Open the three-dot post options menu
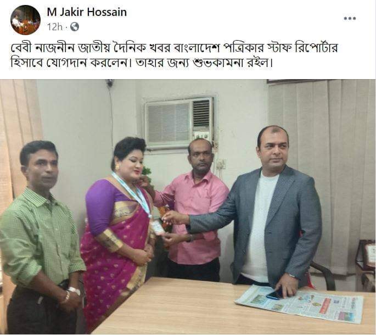 [x=350, y=18]
